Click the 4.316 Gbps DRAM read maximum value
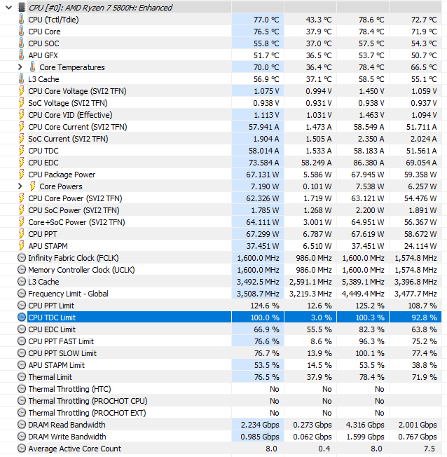Image resolution: width=447 pixels, height=457 pixels. pos(365,425)
